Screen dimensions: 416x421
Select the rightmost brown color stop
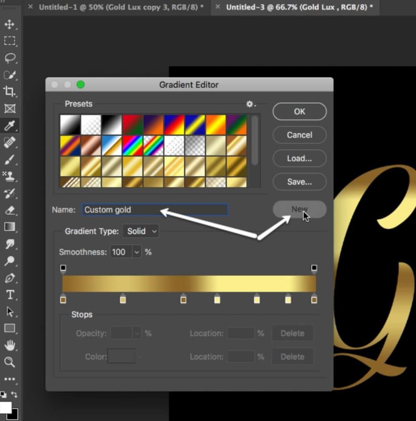(x=314, y=299)
